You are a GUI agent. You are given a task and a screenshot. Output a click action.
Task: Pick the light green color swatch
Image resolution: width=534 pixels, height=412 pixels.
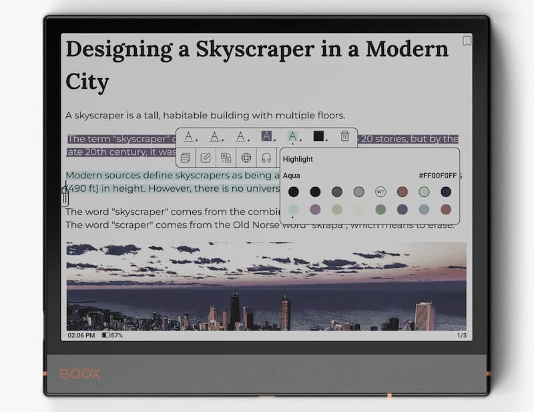click(x=424, y=192)
